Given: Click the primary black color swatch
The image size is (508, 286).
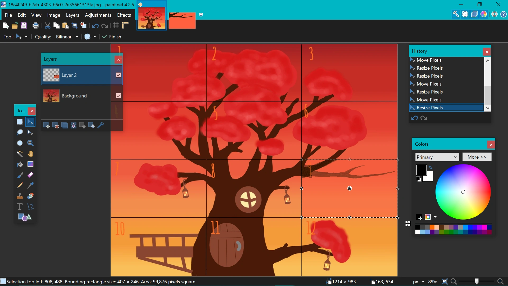Looking at the screenshot, I should tap(421, 170).
